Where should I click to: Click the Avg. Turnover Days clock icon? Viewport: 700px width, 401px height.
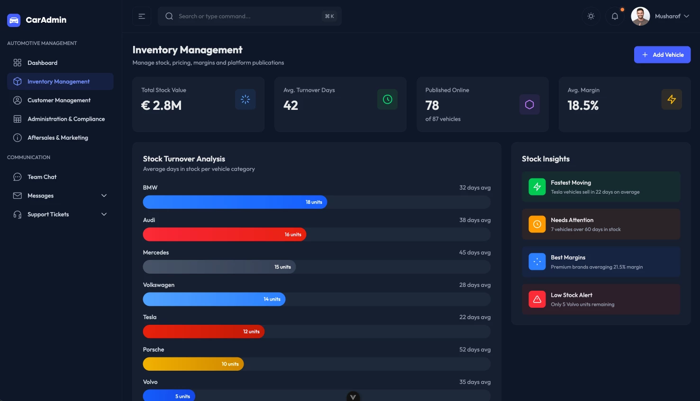[387, 99]
